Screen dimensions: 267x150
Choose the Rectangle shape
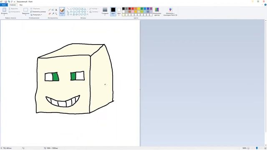(76, 9)
